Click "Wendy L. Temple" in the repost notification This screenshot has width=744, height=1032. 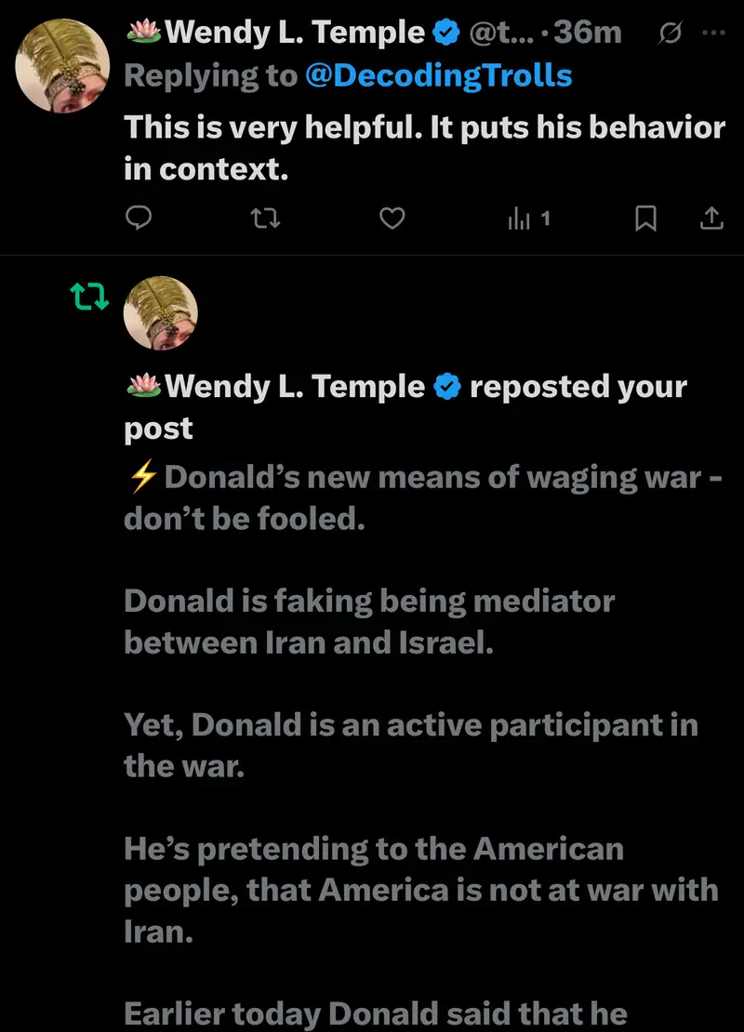[x=294, y=386]
